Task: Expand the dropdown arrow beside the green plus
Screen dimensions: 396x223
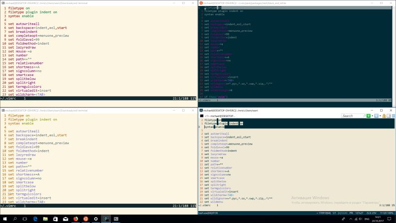Action: point(372,116)
